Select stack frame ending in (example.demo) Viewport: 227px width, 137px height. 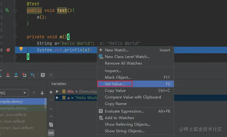click(x=22, y=108)
